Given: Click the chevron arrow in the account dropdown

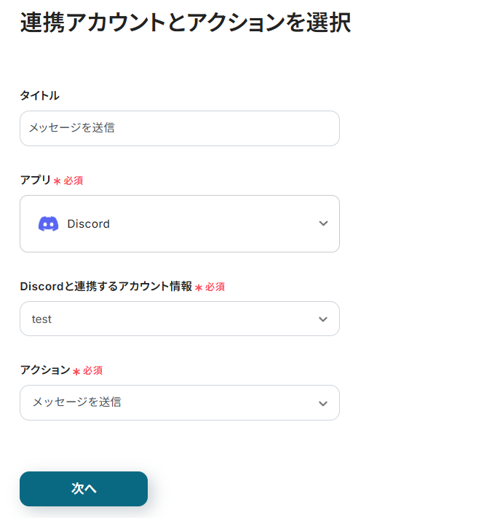Looking at the screenshot, I should (x=324, y=319).
